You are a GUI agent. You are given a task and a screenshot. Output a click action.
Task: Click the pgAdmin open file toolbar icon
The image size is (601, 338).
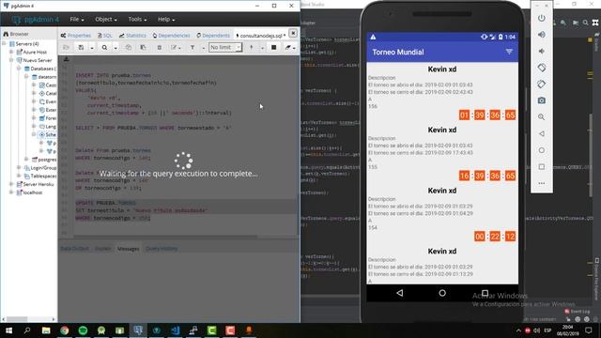(66, 48)
